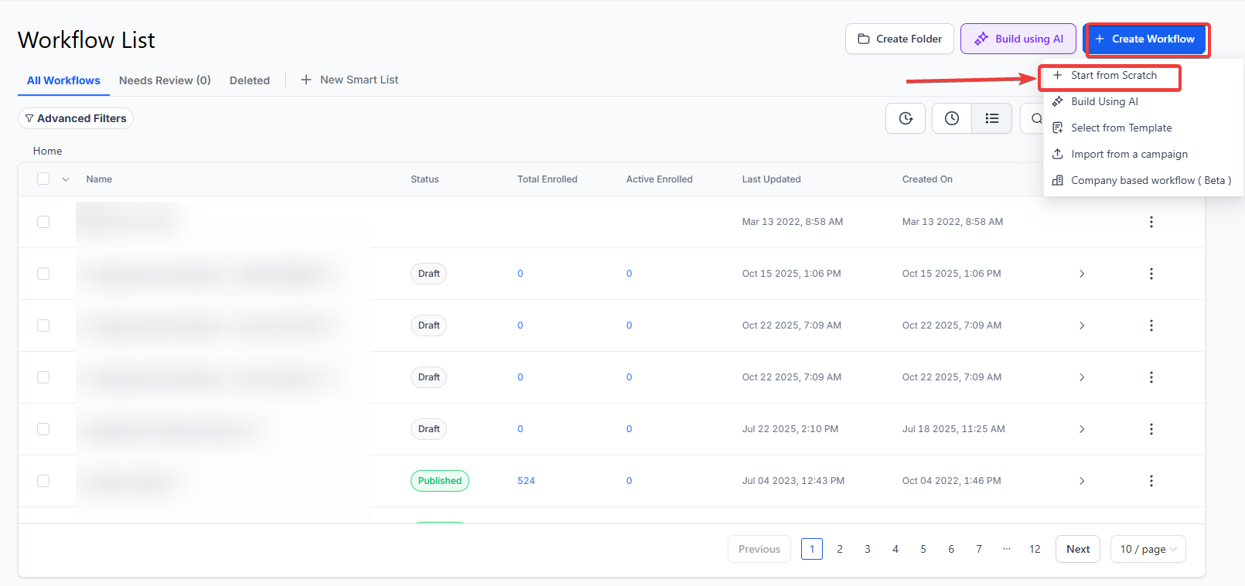Image resolution: width=1245 pixels, height=586 pixels.
Task: Go to the Next page of workflows
Action: (x=1077, y=549)
